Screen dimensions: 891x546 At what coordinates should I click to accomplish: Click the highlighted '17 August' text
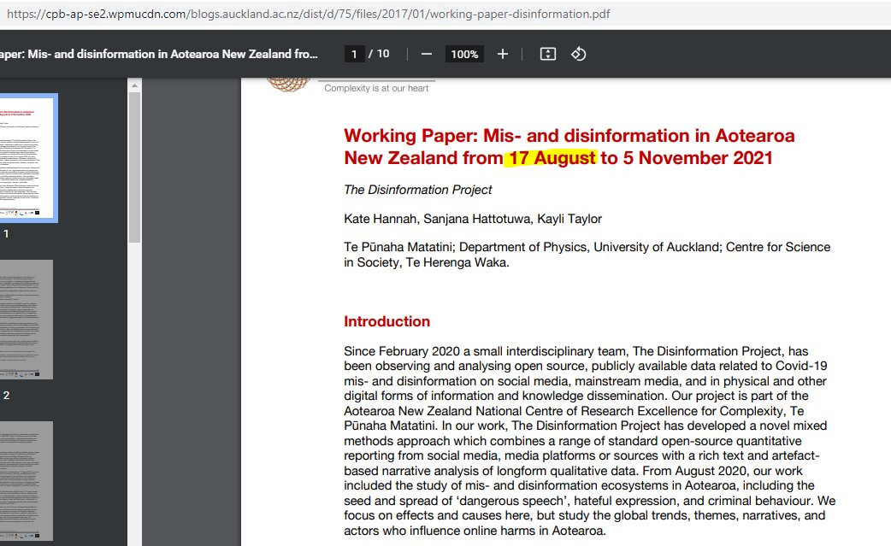[x=552, y=158]
